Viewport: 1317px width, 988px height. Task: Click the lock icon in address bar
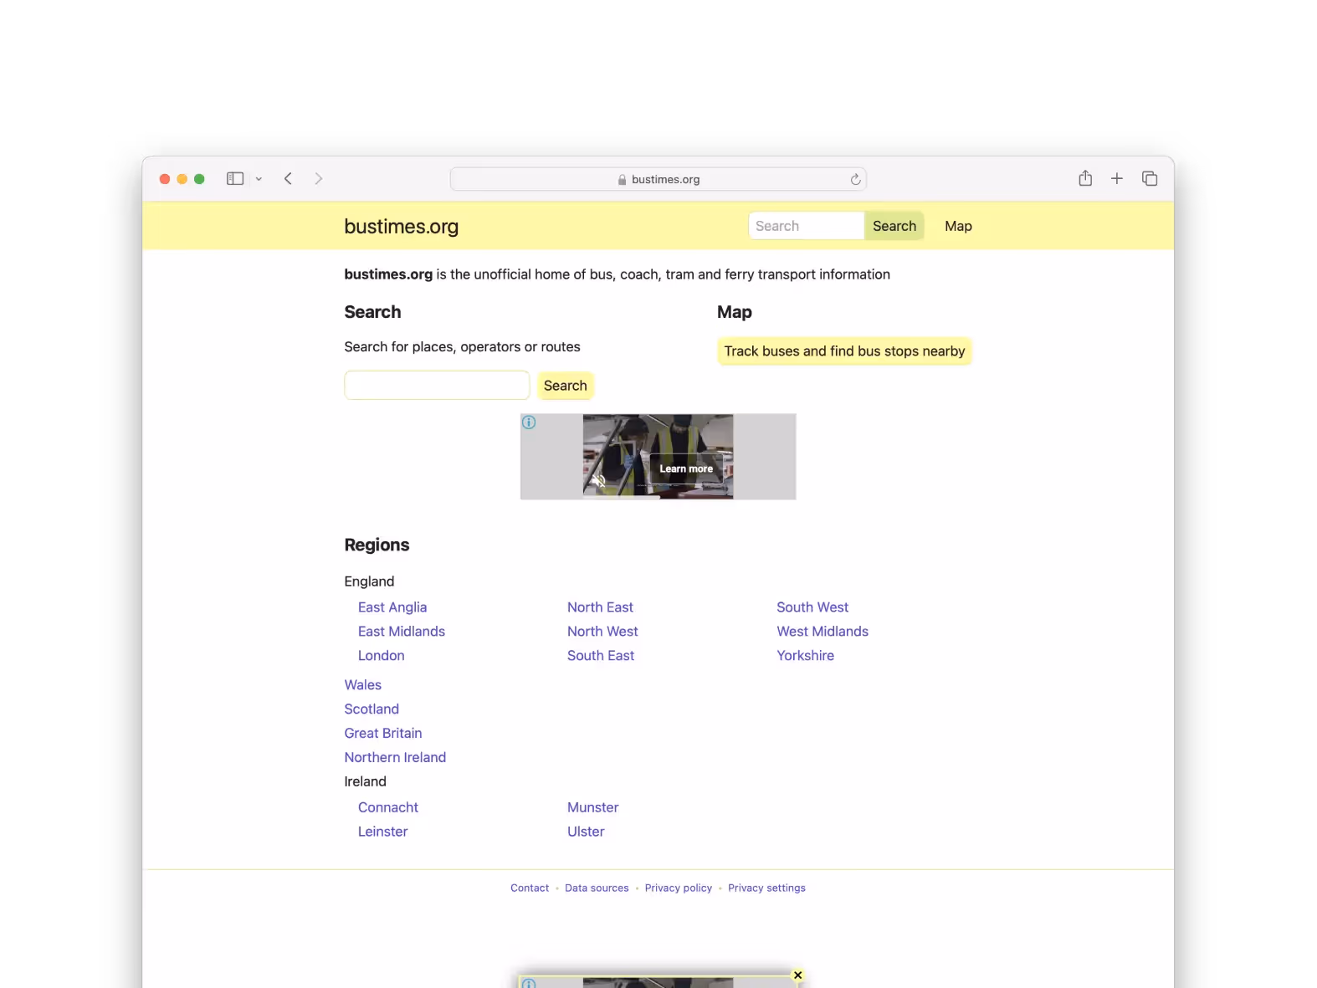622,180
